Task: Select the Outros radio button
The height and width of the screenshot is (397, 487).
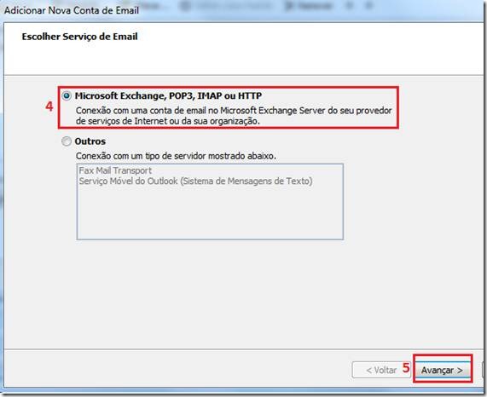Action: tap(67, 141)
